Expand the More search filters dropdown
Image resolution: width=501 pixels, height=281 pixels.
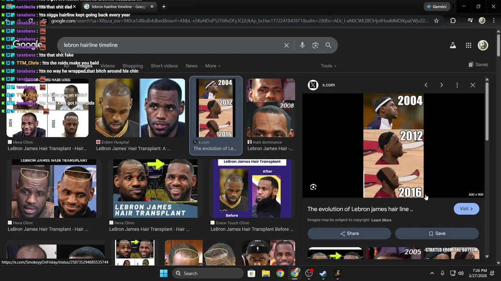point(213,66)
